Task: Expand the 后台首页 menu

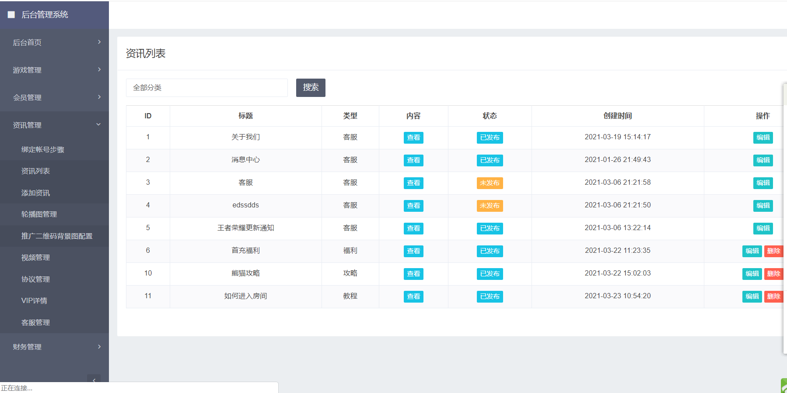Action: click(x=54, y=42)
